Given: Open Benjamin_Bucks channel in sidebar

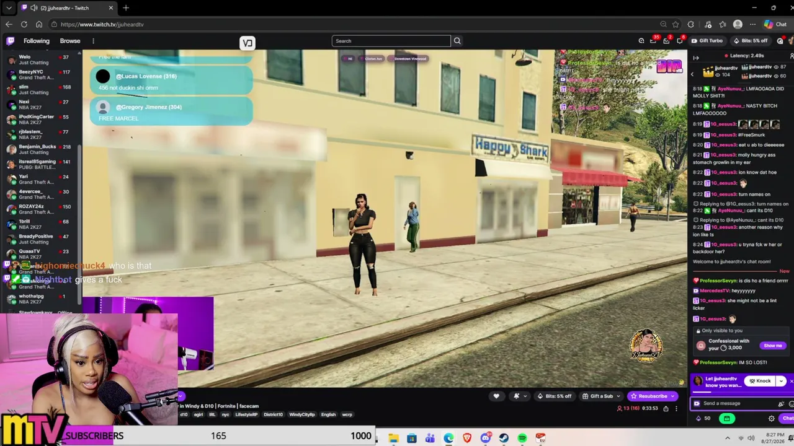Looking at the screenshot, I should (x=41, y=149).
